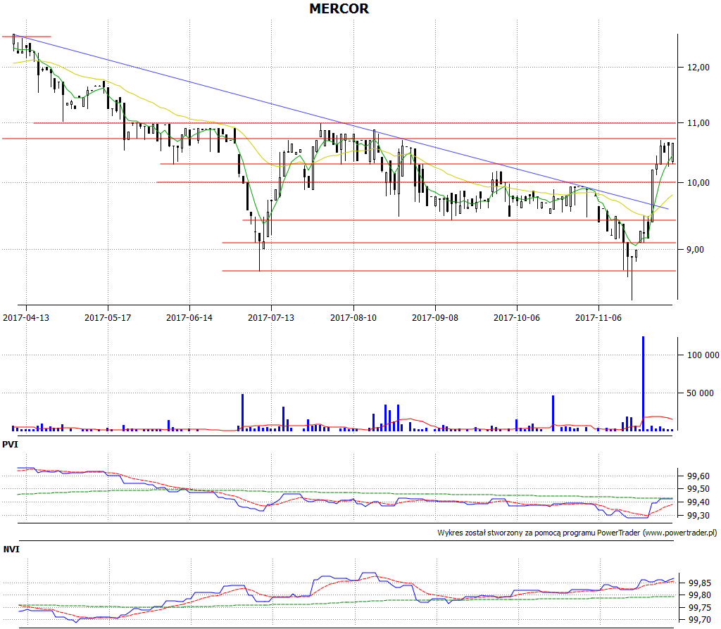The height and width of the screenshot is (629, 721).
Task: Click the 99,40 PVI axis value
Action: [x=698, y=502]
